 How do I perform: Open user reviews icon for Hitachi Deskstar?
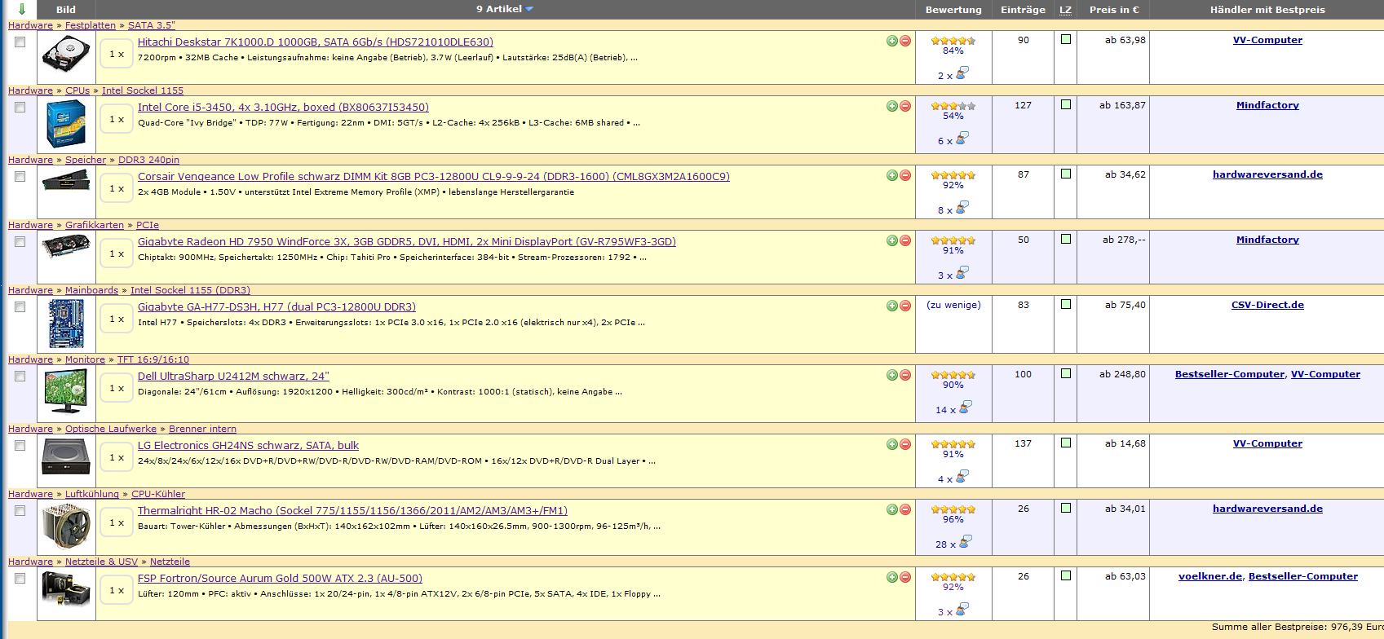[x=962, y=73]
